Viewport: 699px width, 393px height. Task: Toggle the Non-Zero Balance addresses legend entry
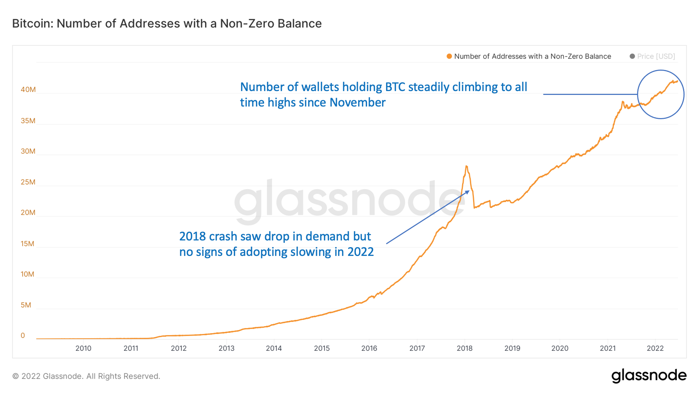click(x=529, y=56)
